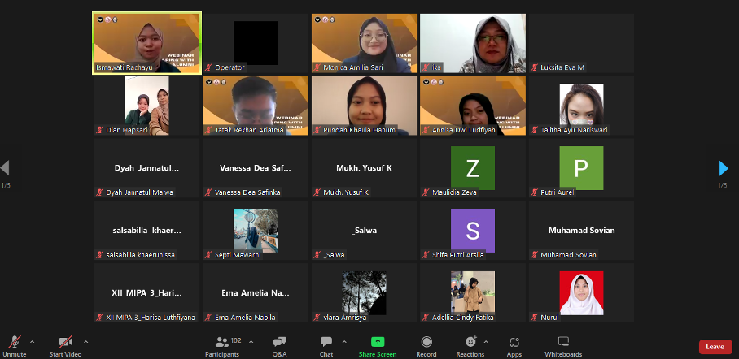Screen dimensions: 739x359
Task: Expand video options caret beside Start Video
Action: [85, 341]
